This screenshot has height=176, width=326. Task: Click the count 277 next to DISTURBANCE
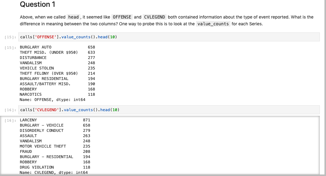pos(91,57)
